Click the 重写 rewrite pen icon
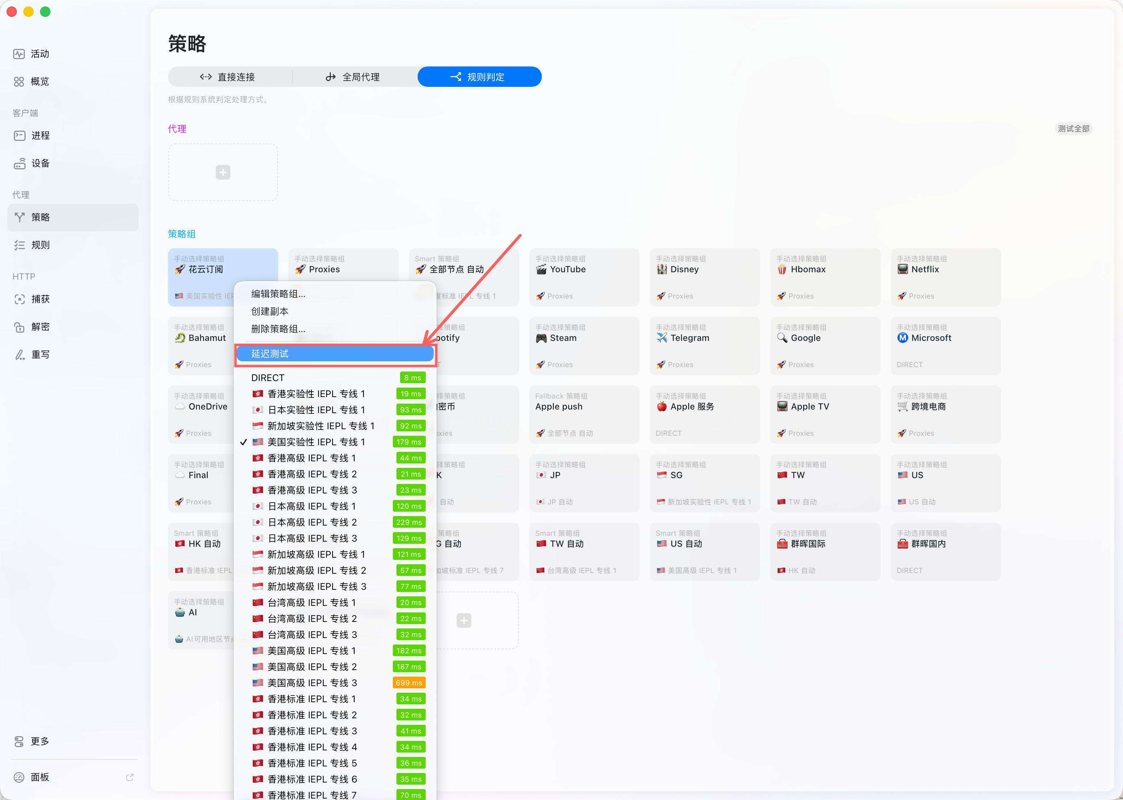The width and height of the screenshot is (1123, 800). coord(20,354)
